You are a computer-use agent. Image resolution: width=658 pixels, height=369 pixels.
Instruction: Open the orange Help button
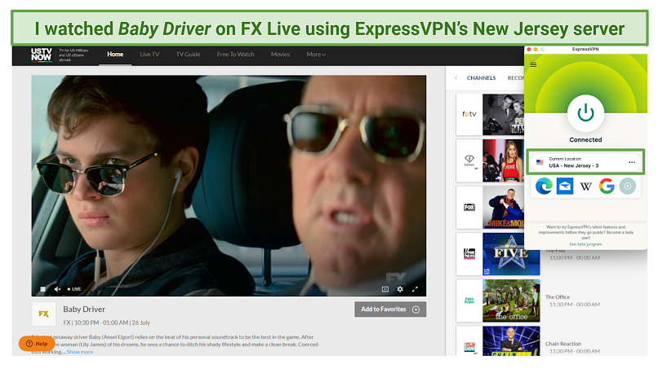point(37,344)
